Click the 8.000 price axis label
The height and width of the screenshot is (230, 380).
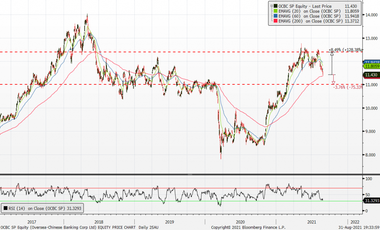pyautogui.click(x=371, y=155)
